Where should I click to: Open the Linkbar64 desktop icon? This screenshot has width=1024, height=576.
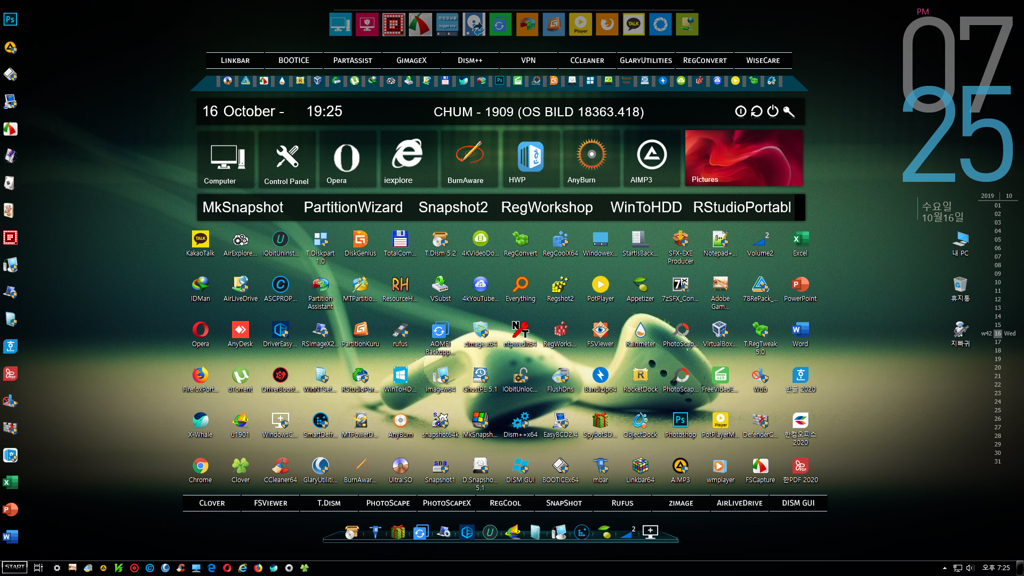point(640,470)
